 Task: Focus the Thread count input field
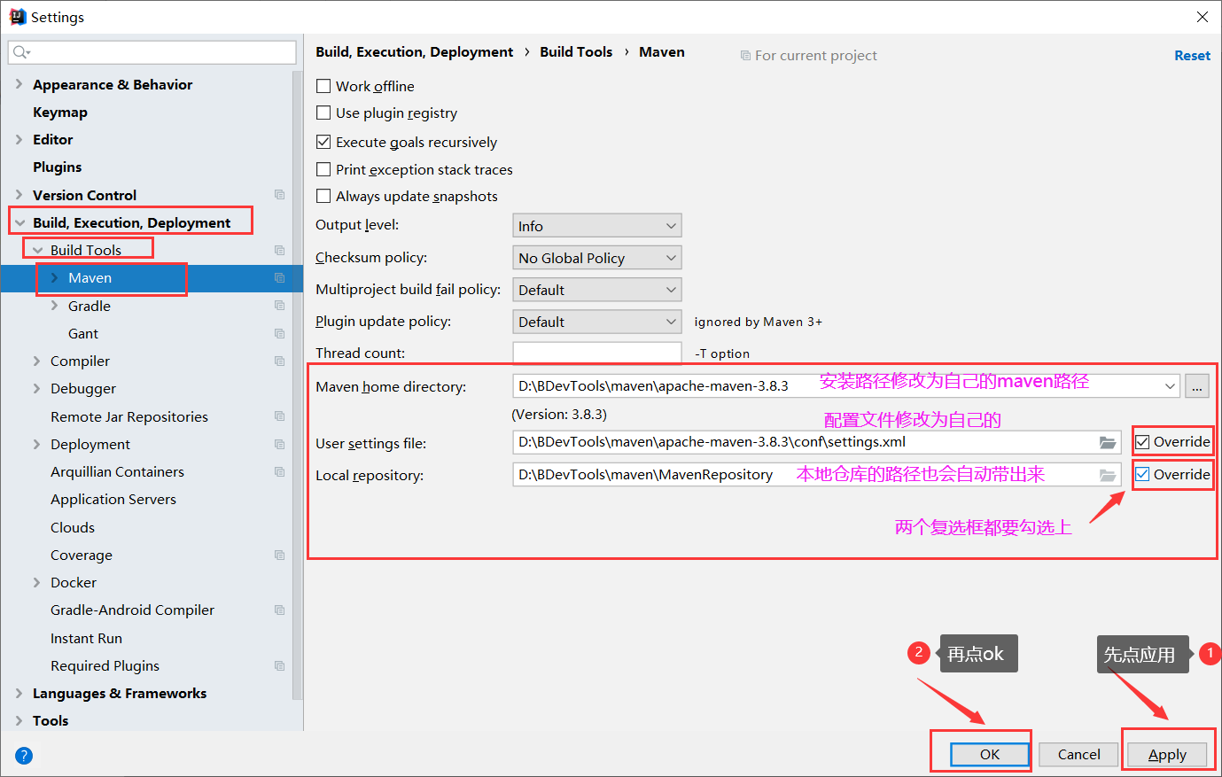point(597,353)
